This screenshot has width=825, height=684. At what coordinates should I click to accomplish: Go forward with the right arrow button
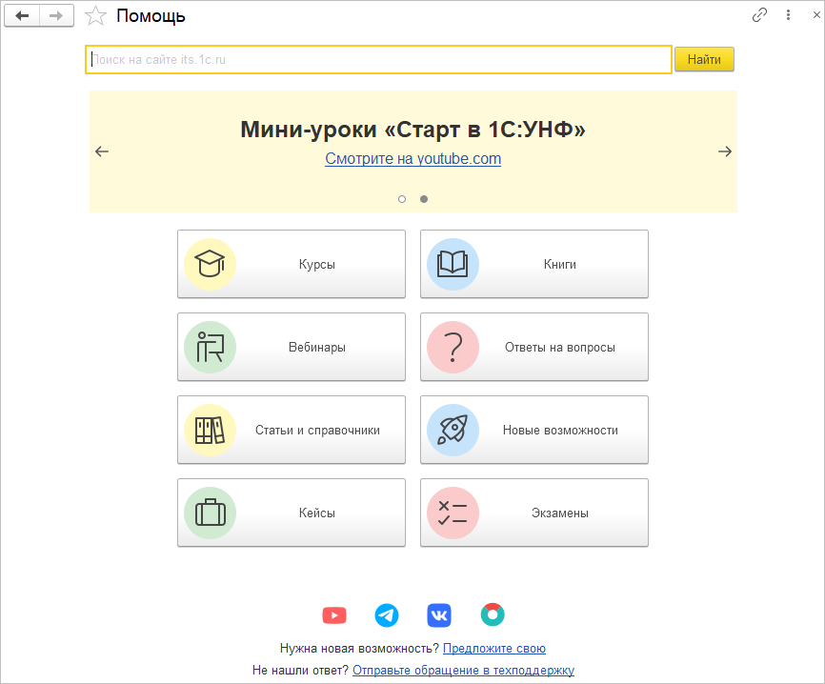[x=56, y=16]
